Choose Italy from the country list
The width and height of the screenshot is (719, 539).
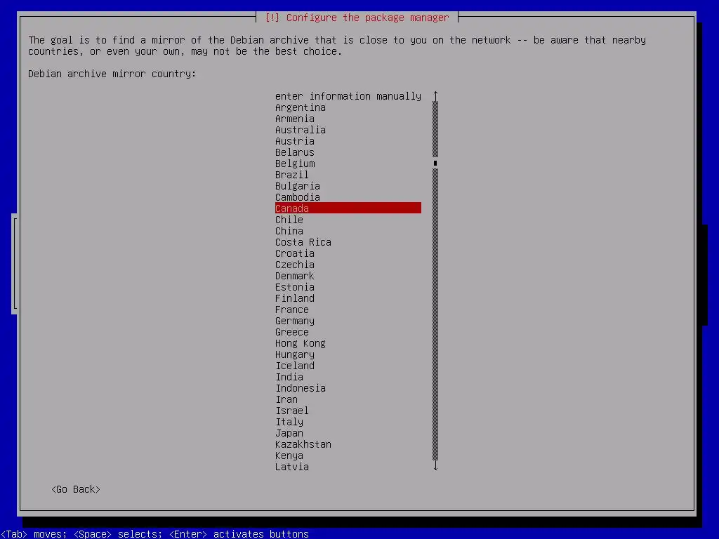click(348, 422)
